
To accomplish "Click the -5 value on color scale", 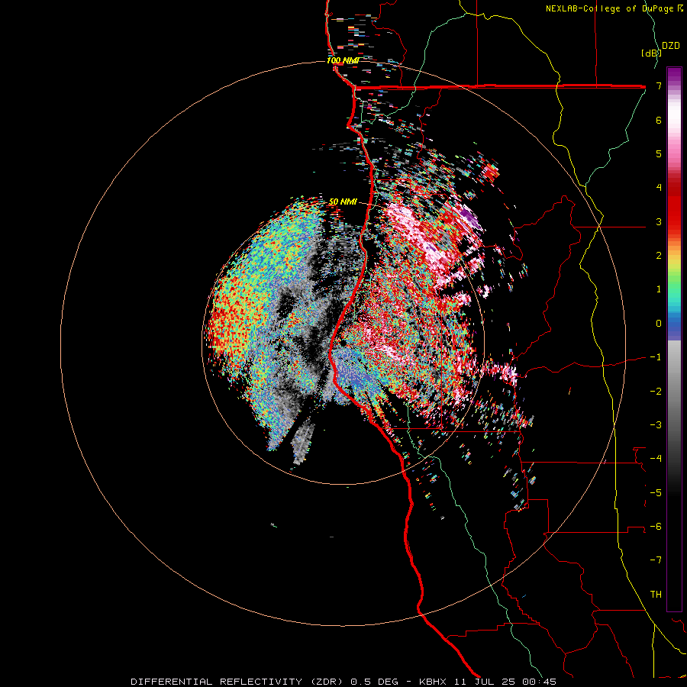I will point(656,493).
